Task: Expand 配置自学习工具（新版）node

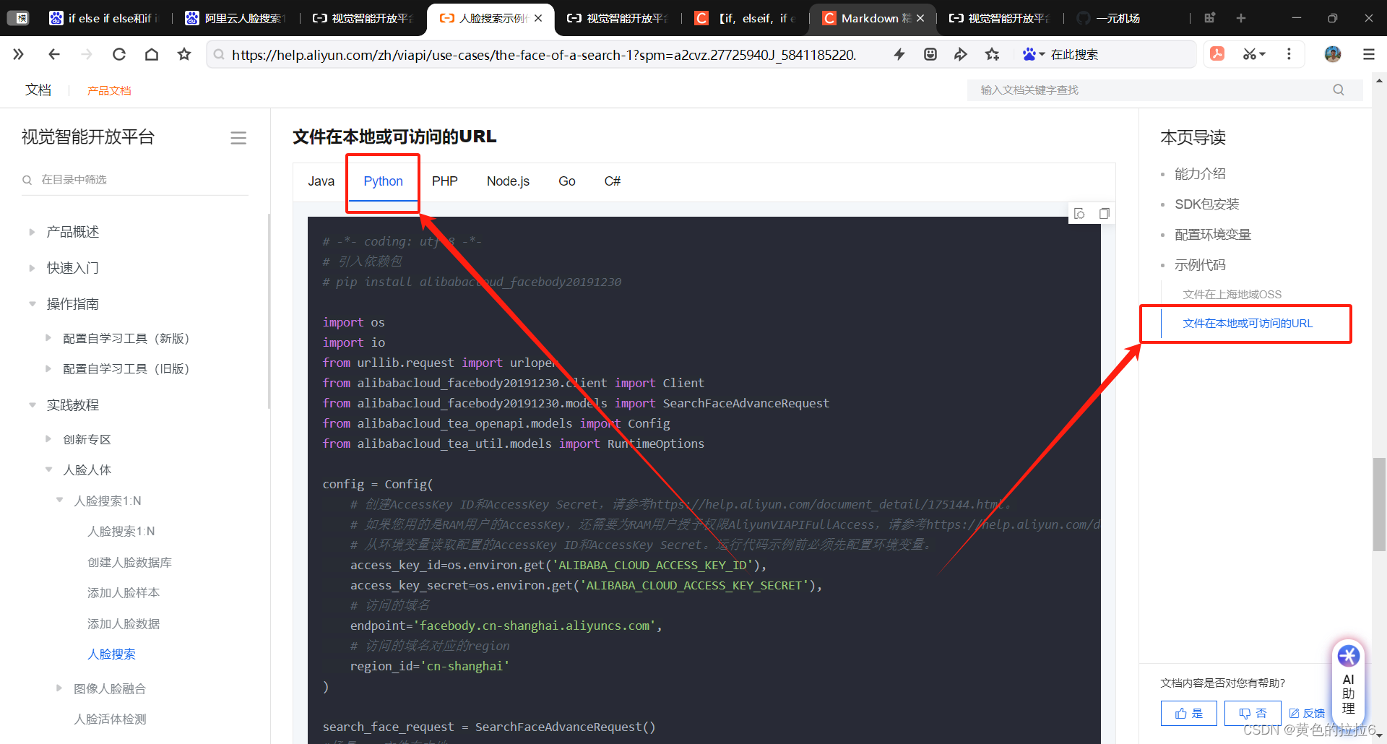Action: [48, 337]
